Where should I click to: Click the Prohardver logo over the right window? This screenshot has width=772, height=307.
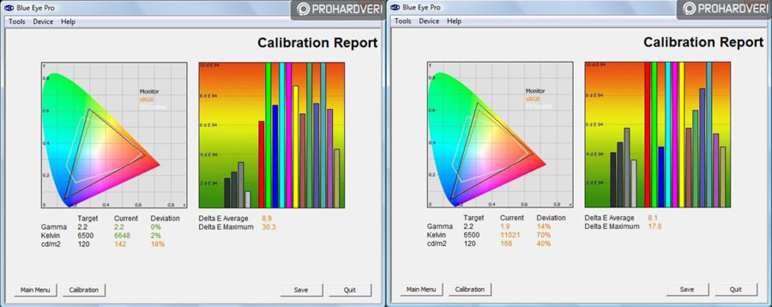724,8
